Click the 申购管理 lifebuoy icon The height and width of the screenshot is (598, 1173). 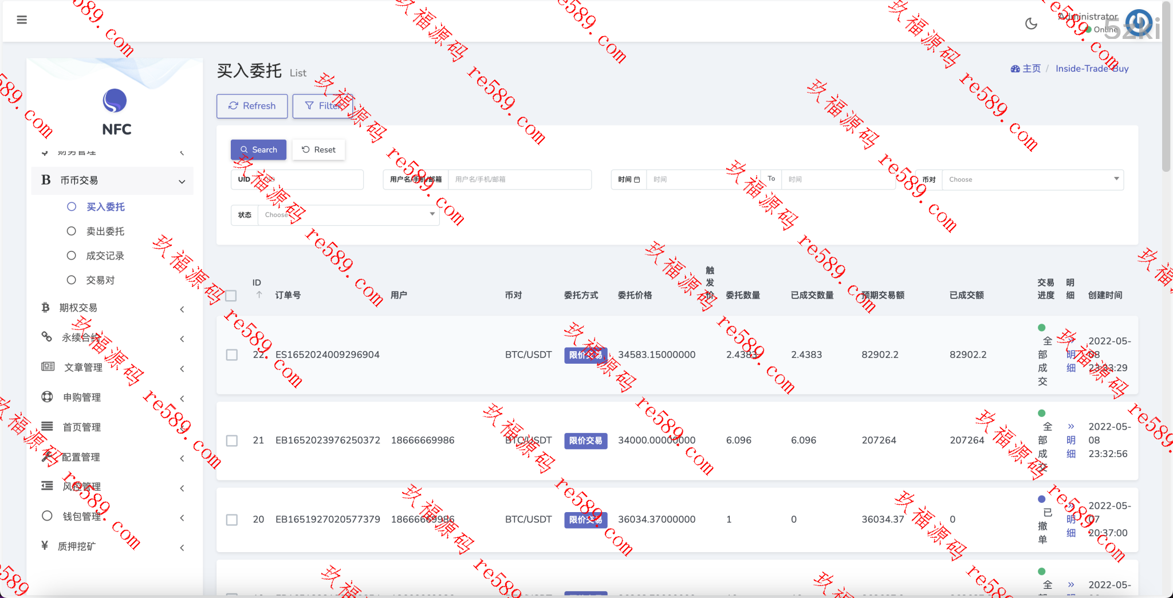47,397
